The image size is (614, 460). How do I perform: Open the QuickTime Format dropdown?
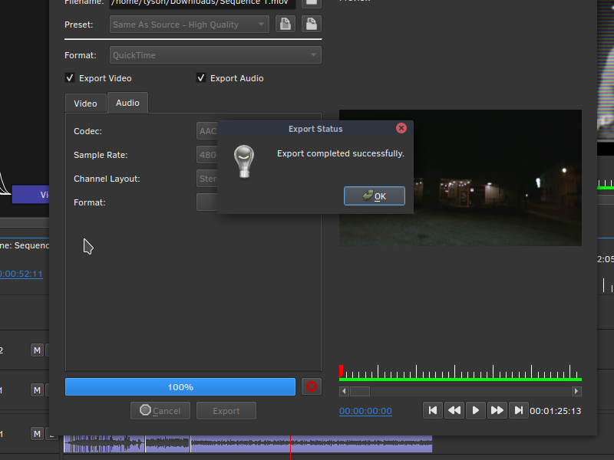(x=215, y=54)
